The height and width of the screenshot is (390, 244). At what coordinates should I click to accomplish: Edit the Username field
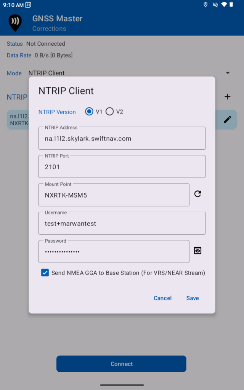tap(122, 224)
